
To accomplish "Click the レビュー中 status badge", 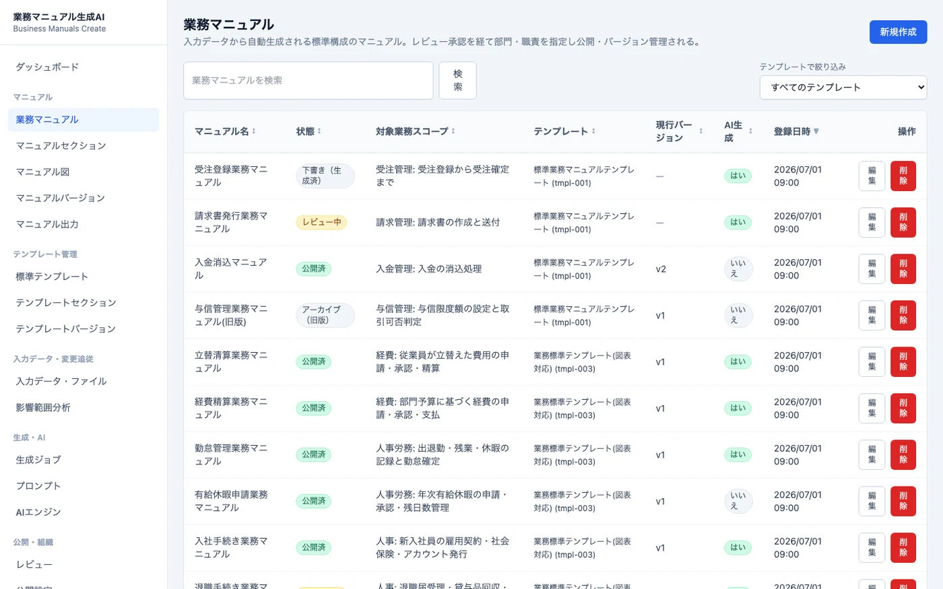I will [322, 222].
